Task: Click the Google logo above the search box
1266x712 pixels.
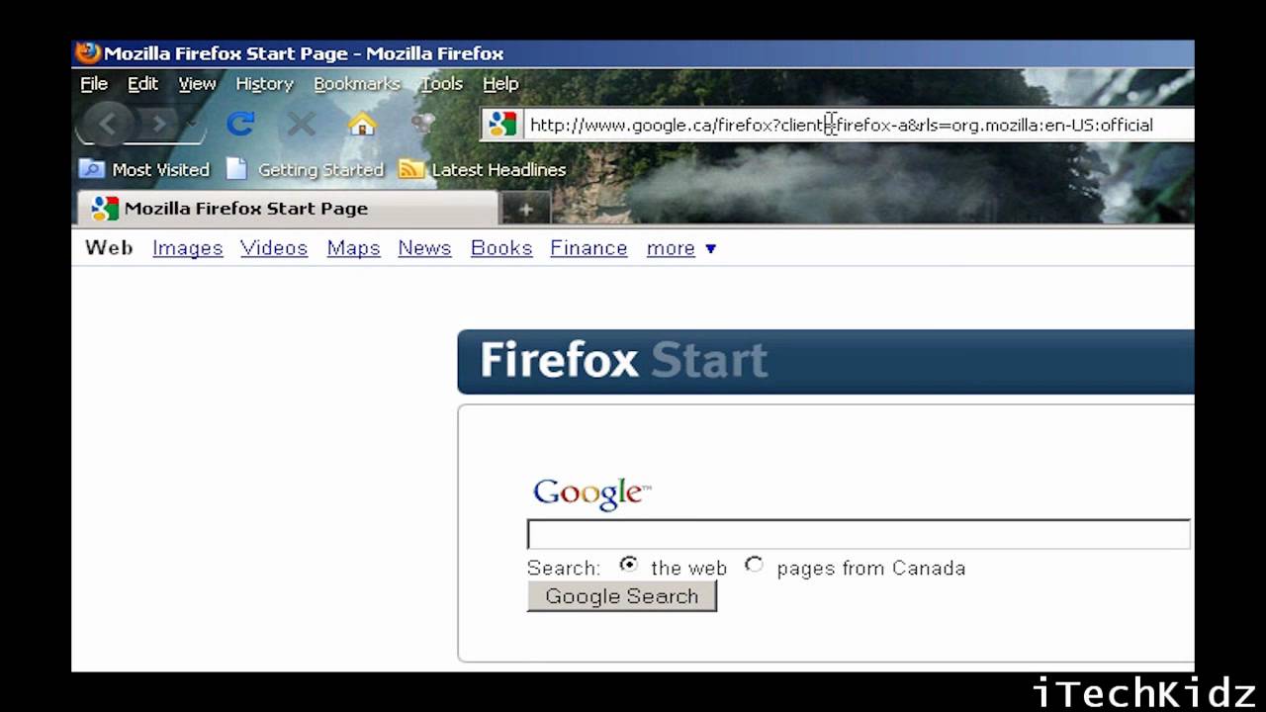Action: [591, 492]
